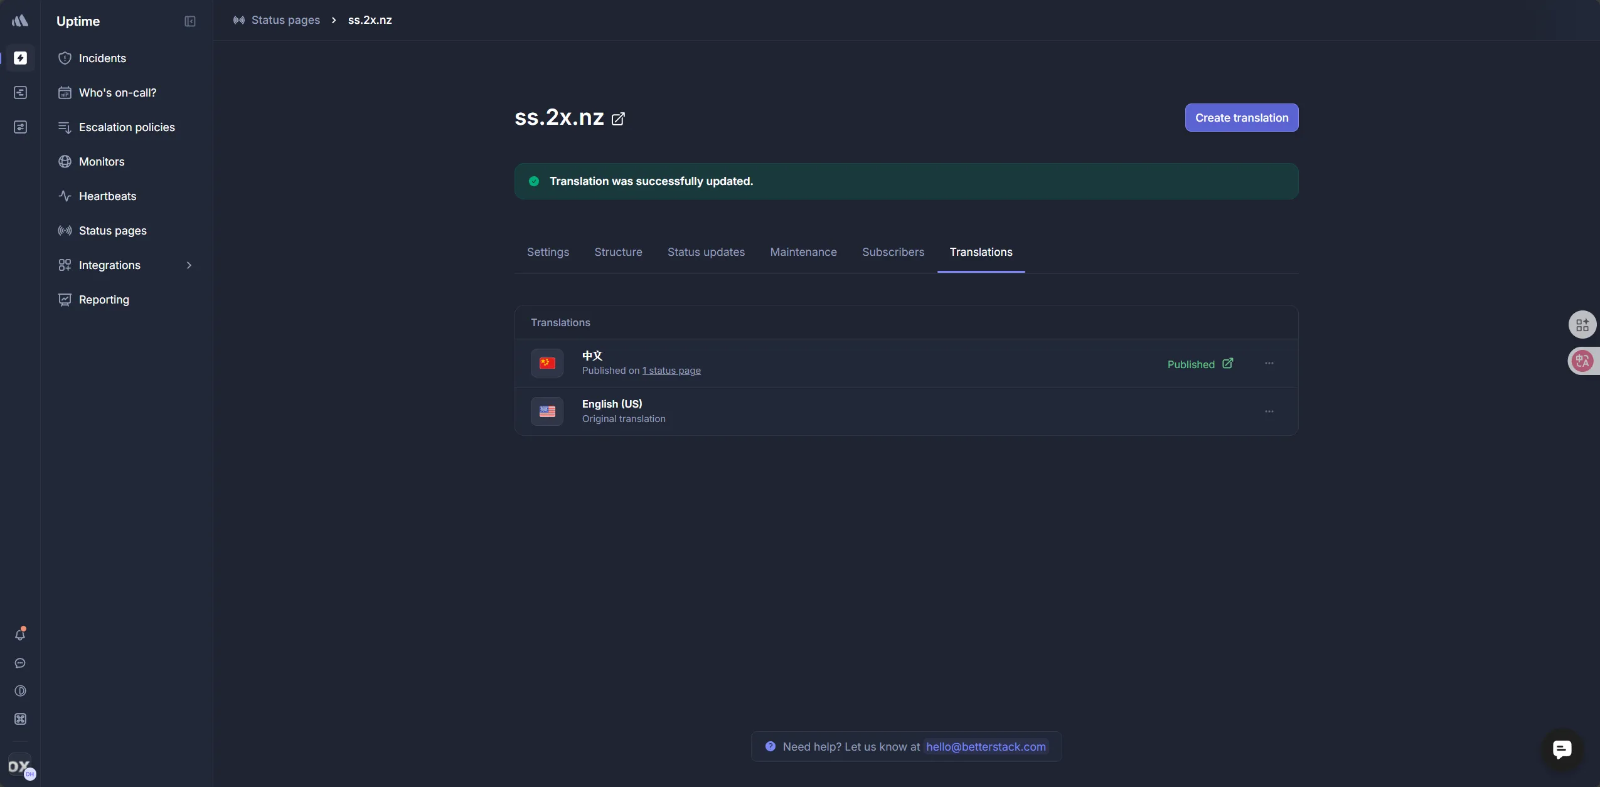
Task: Open the live chat bubble icon
Action: [1562, 749]
